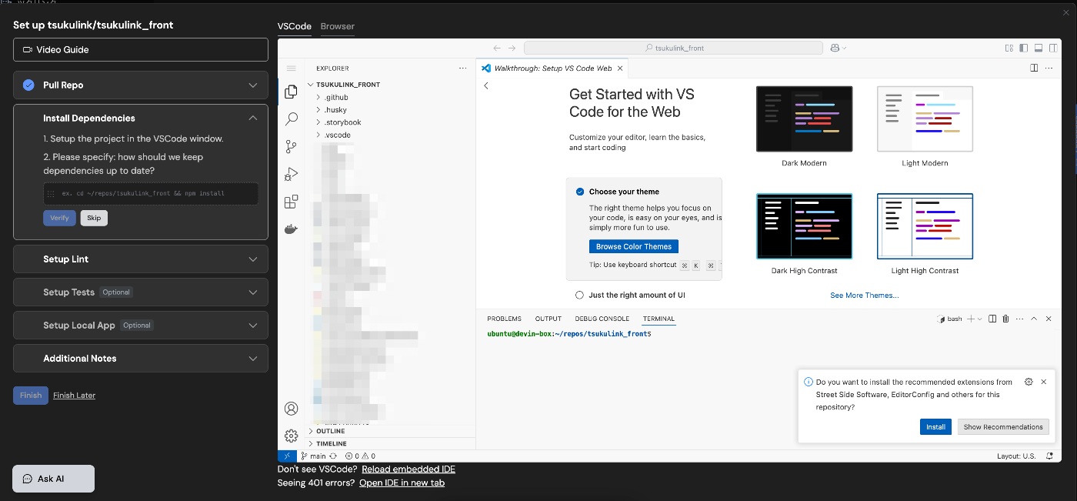Go forward with the title bar arrow

pos(512,48)
